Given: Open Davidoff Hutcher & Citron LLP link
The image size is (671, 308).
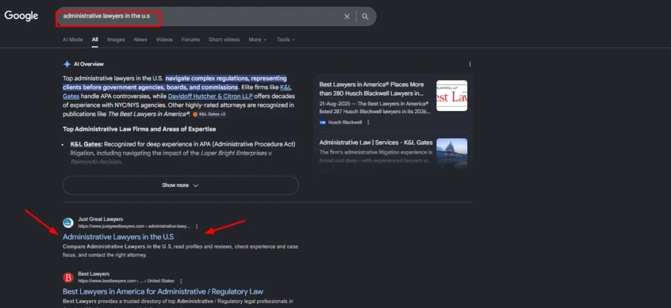Looking at the screenshot, I should click(x=210, y=96).
